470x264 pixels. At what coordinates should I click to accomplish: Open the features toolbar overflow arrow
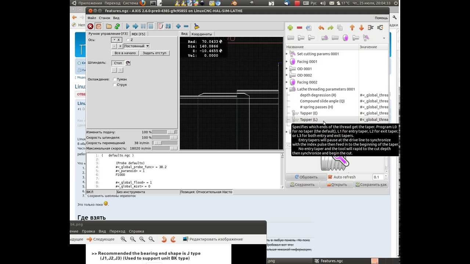coord(384,38)
